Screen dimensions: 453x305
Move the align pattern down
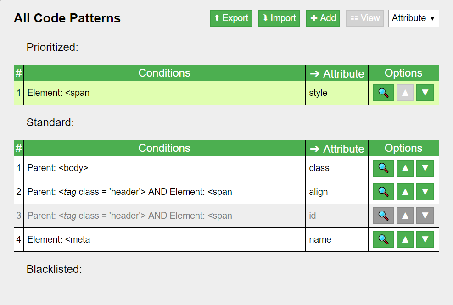pos(425,192)
